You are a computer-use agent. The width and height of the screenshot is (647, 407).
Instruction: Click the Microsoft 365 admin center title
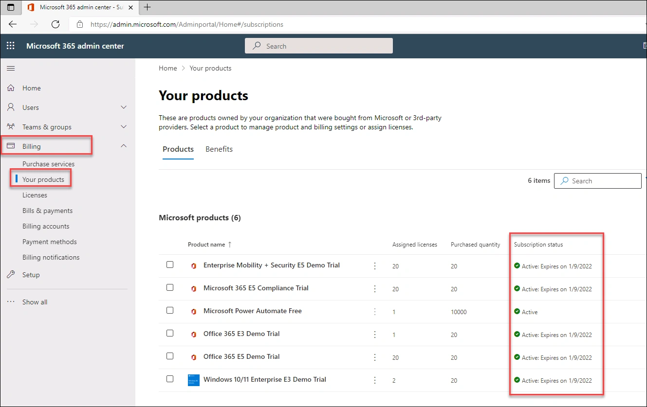[75, 46]
